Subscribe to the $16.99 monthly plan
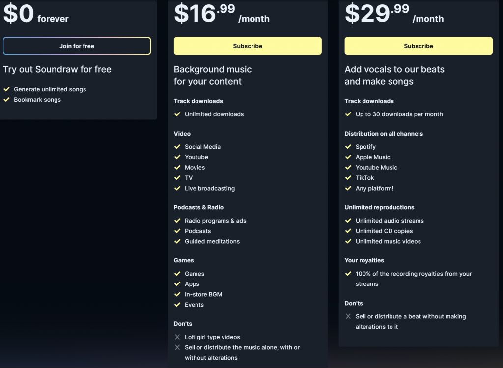 tap(248, 46)
